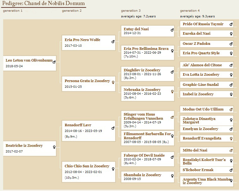Select Argenta Uma Black Mamba iz Zoosfery
This screenshot has height=191, width=239.
coord(207,181)
